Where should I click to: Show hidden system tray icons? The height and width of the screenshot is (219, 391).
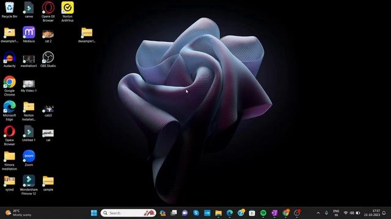click(x=318, y=213)
